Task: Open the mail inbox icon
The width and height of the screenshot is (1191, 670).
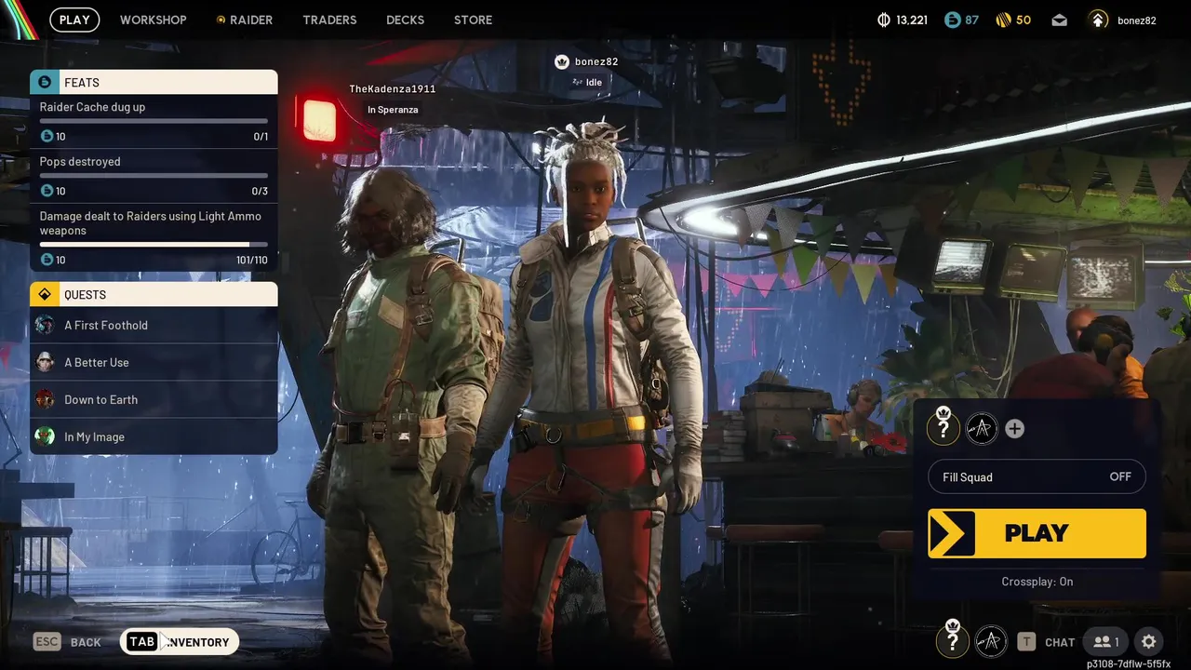Action: click(1060, 20)
